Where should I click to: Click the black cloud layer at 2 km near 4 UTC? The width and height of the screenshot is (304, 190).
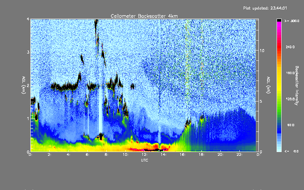66,87
